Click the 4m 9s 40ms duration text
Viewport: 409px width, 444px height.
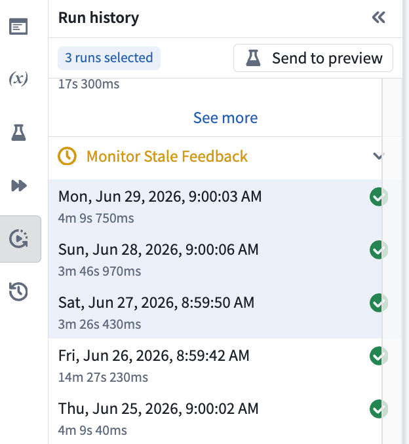coord(92,430)
